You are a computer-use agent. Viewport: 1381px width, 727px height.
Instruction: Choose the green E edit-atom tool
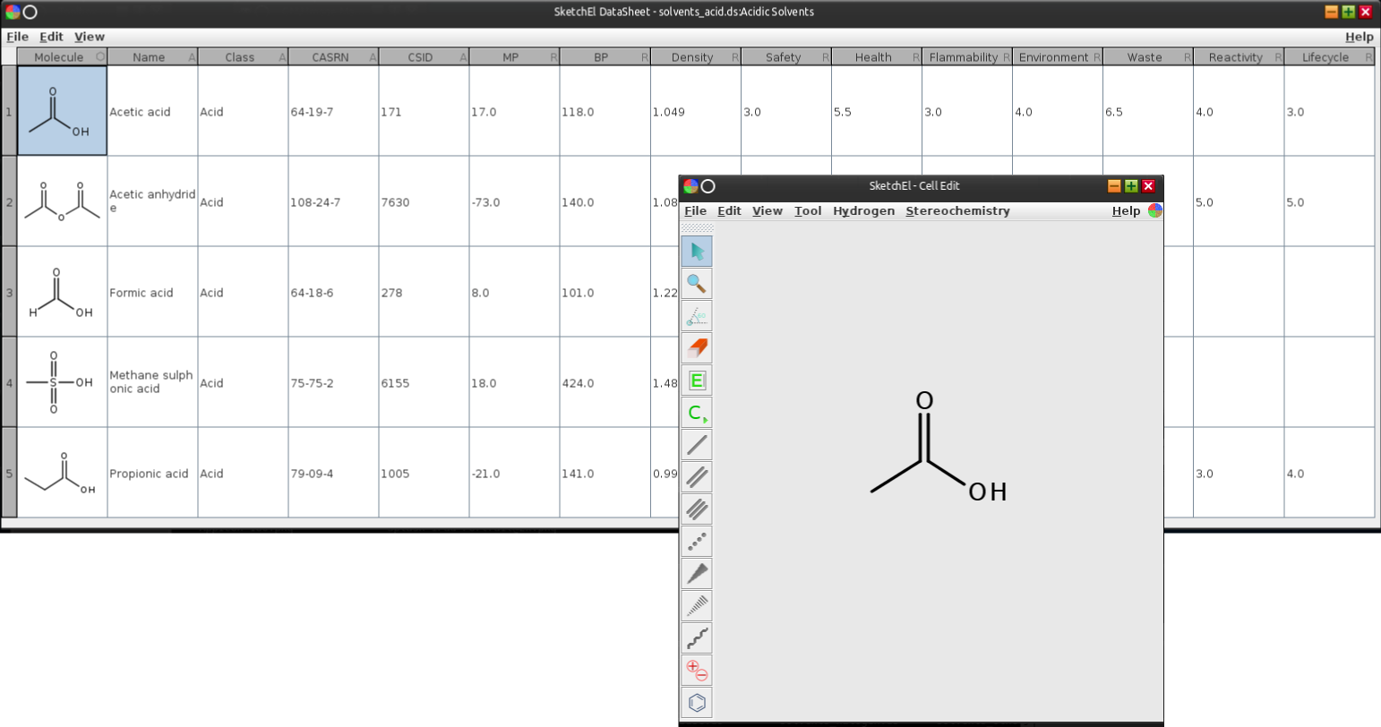pos(697,381)
